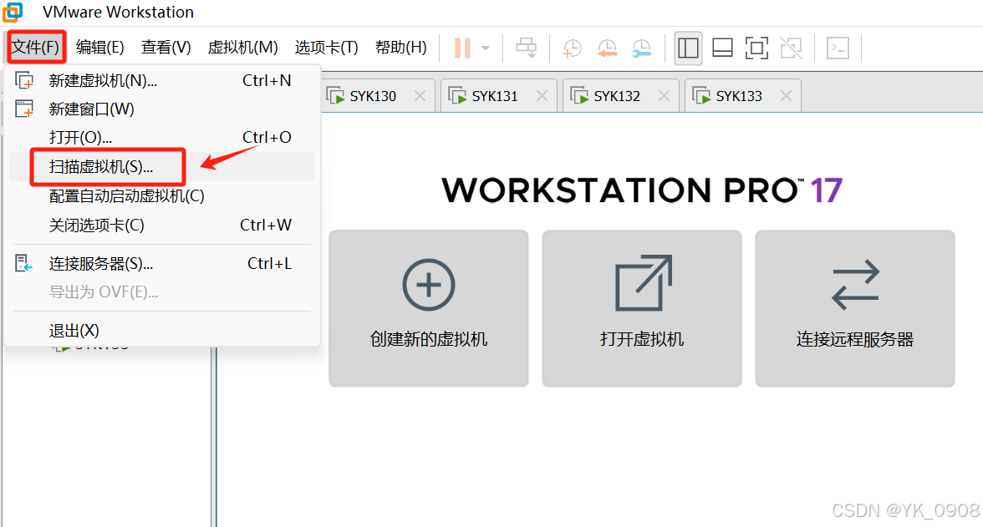Viewport: 983px width, 527px height.
Task: Open the dropdown arrow beside pause button
Action: click(485, 48)
